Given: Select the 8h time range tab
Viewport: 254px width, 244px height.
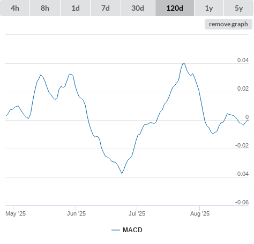Looking at the screenshot, I should [45, 8].
